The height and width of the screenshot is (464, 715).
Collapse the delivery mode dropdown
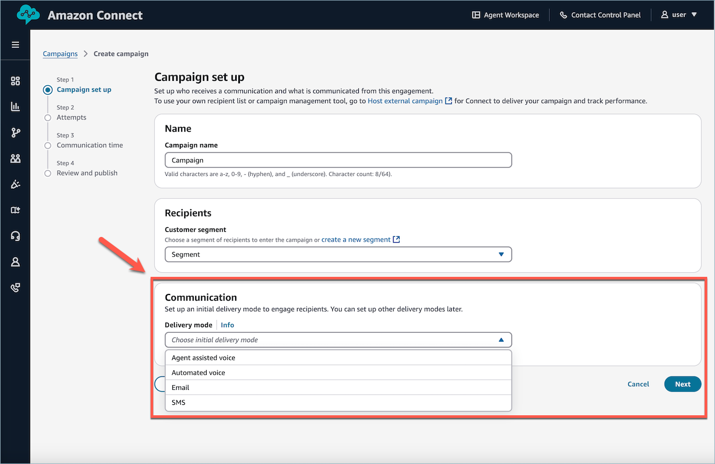point(501,340)
